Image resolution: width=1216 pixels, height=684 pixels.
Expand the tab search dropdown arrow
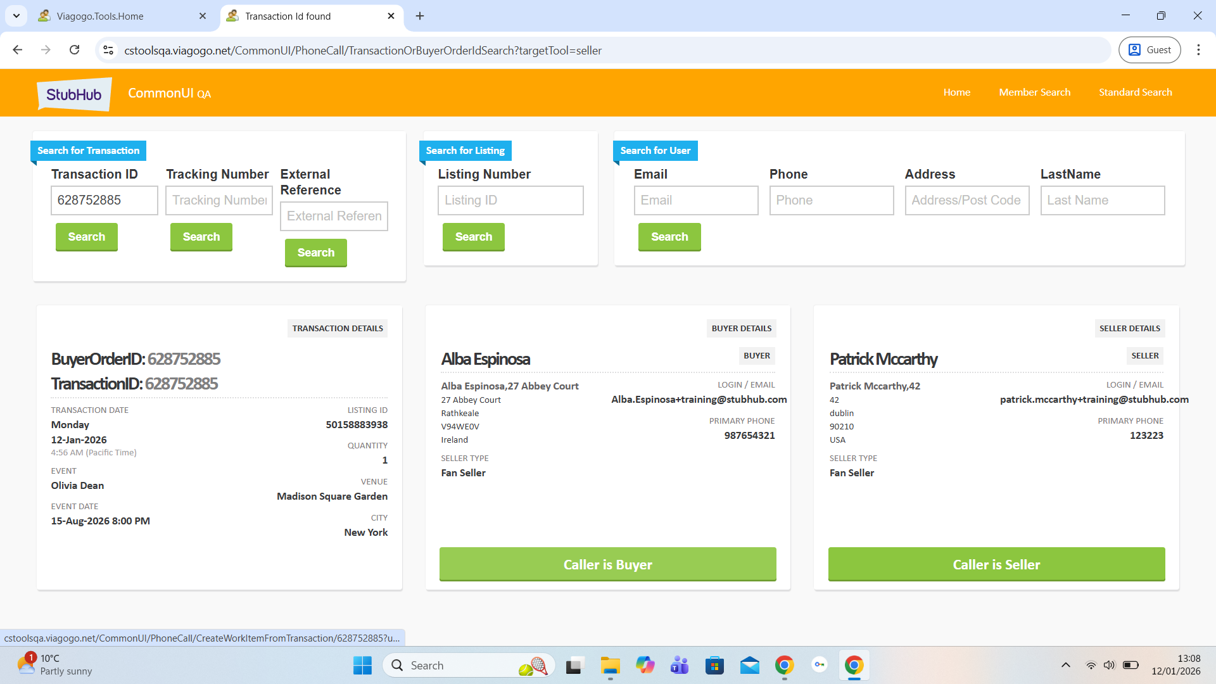tap(16, 16)
